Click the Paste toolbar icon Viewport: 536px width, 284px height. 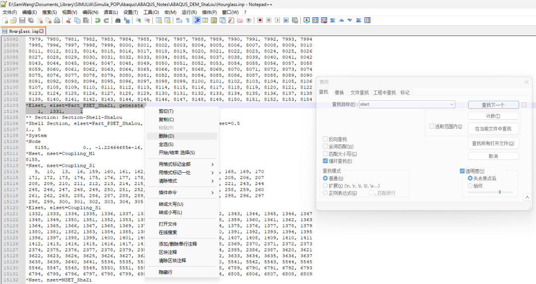pyautogui.click(x=86, y=20)
